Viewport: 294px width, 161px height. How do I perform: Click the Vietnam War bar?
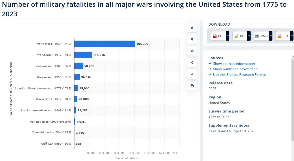click(79, 66)
